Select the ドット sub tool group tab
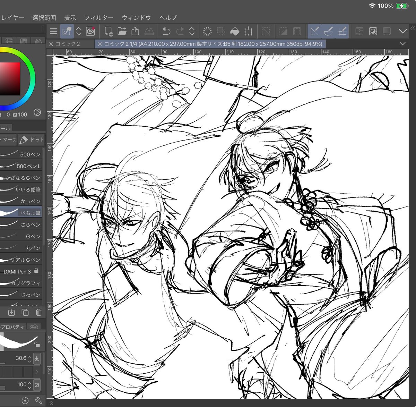The height and width of the screenshot is (407, 416). click(x=32, y=139)
